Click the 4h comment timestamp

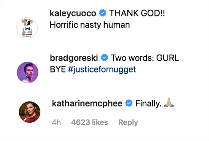(x=56, y=122)
